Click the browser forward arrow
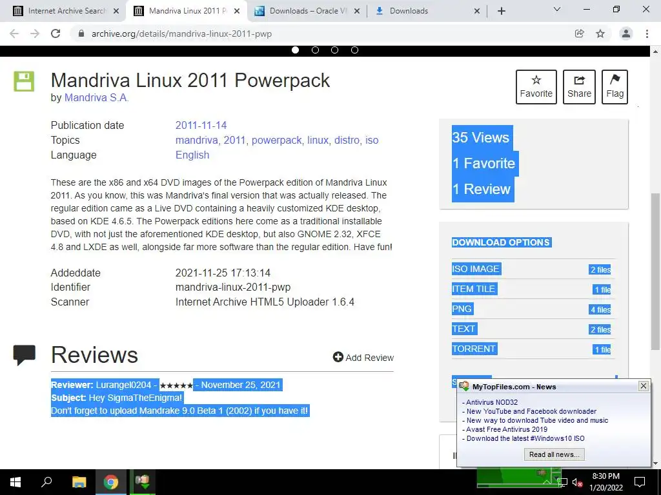The height and width of the screenshot is (495, 661). tap(35, 34)
